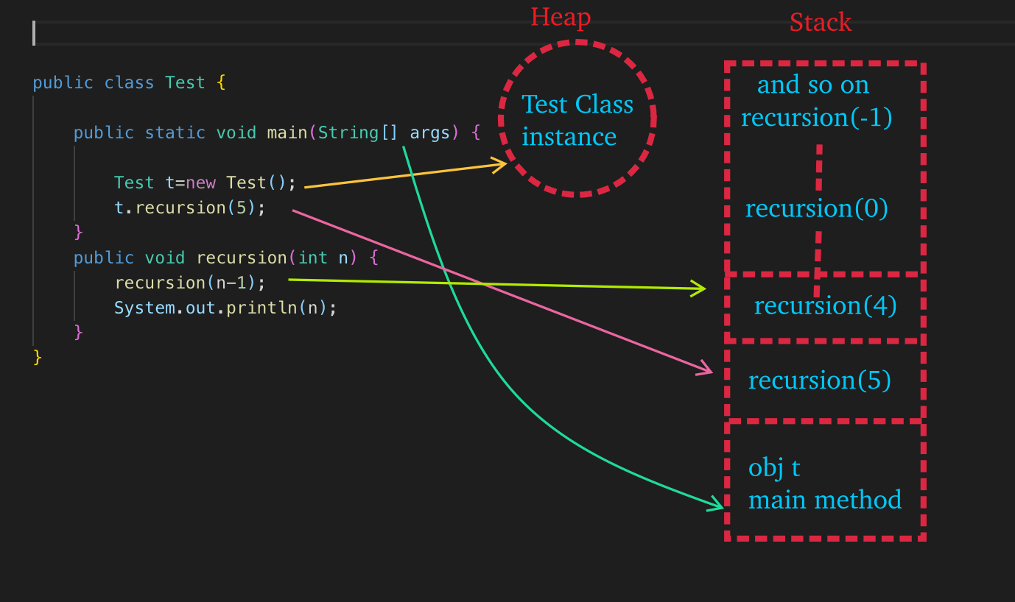Select the Test Class instance circle
1015x602 pixels.
[x=577, y=119]
